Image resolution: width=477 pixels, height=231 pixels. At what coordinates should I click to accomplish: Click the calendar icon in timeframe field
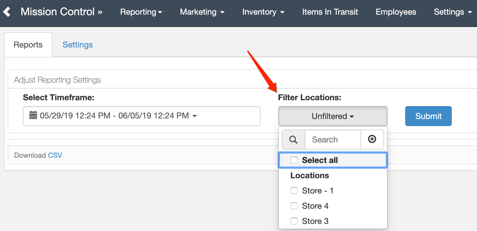tap(33, 115)
